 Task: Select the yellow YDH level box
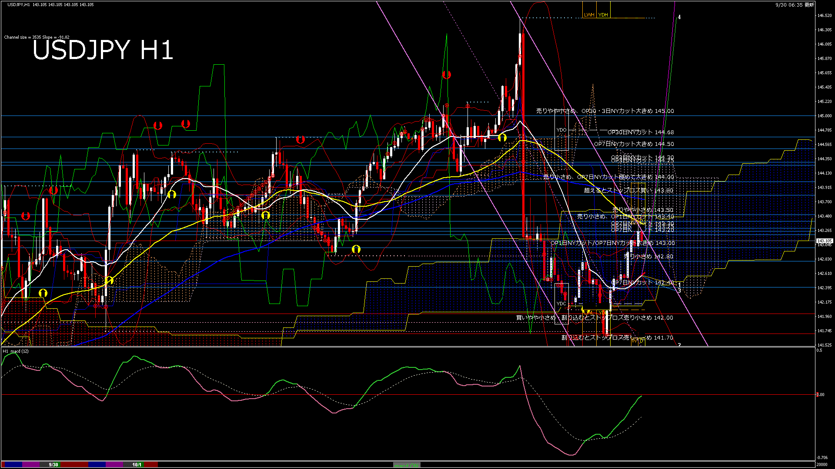[603, 15]
